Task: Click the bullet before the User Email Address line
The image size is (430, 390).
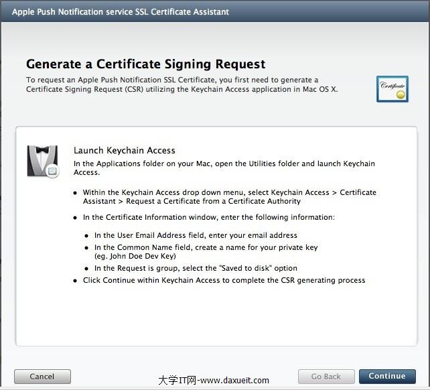Action: tap(87, 236)
